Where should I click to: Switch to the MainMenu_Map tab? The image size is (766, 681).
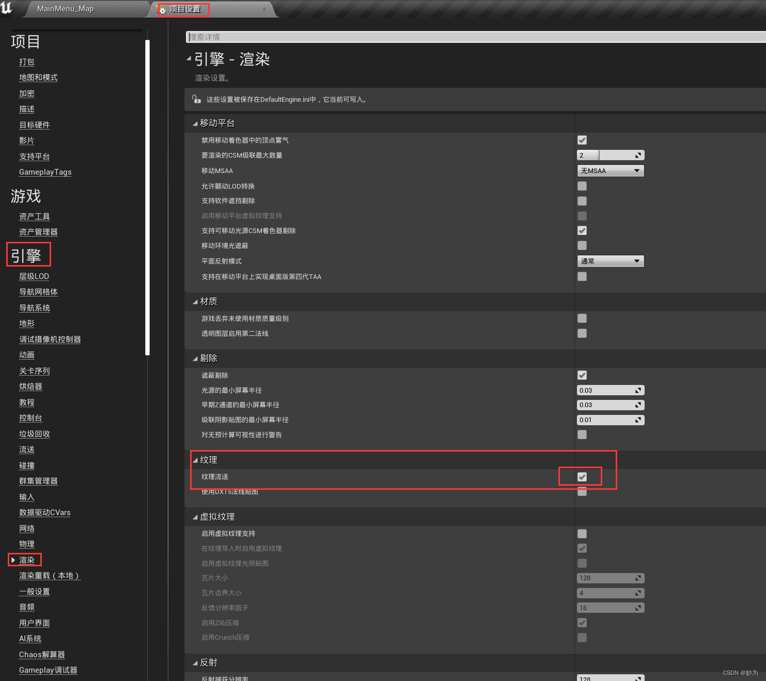point(66,9)
